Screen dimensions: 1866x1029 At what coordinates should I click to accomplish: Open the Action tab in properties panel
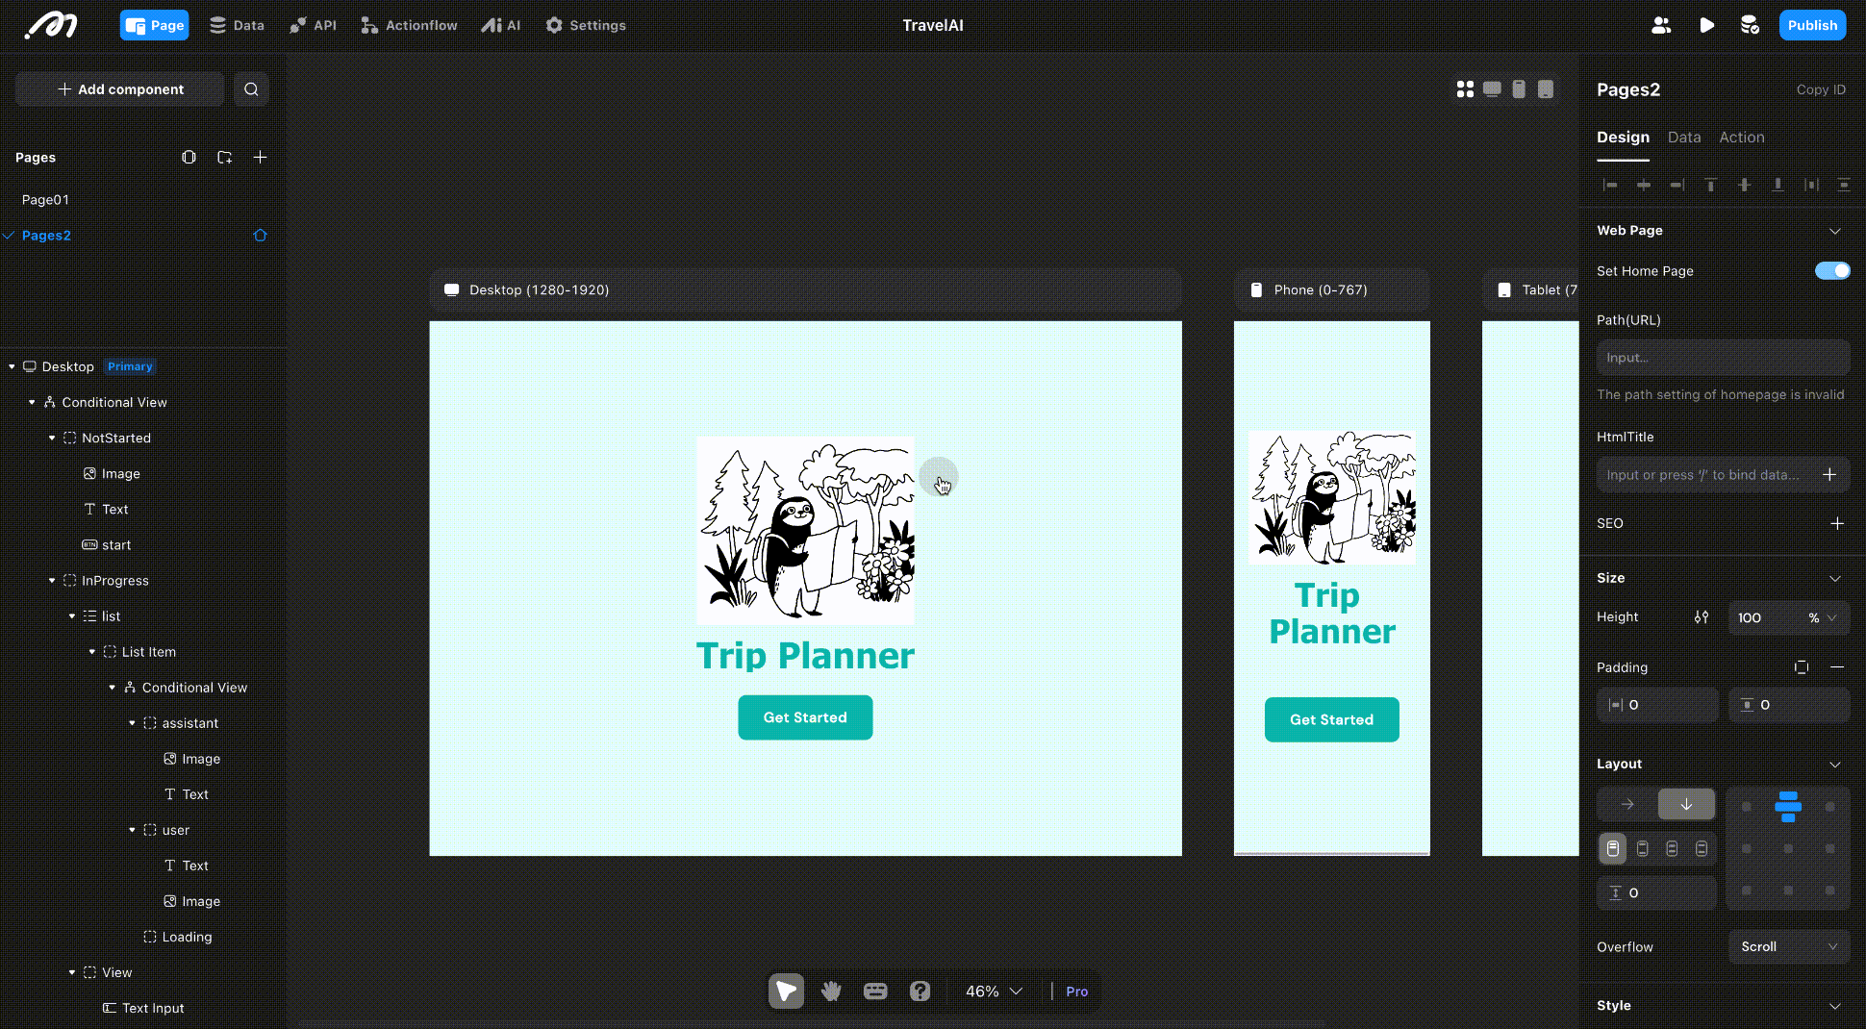pyautogui.click(x=1741, y=138)
